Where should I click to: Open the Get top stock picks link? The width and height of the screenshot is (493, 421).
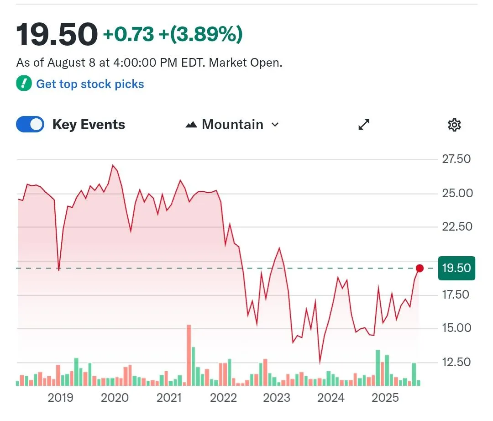tap(90, 84)
